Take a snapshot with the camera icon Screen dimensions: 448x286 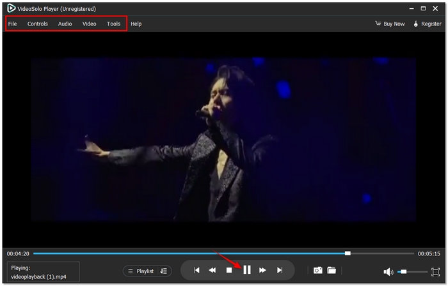click(317, 271)
